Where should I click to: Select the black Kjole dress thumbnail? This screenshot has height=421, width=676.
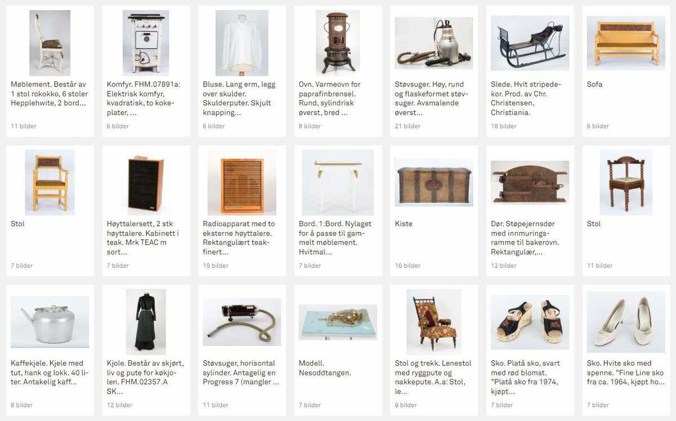tap(146, 322)
